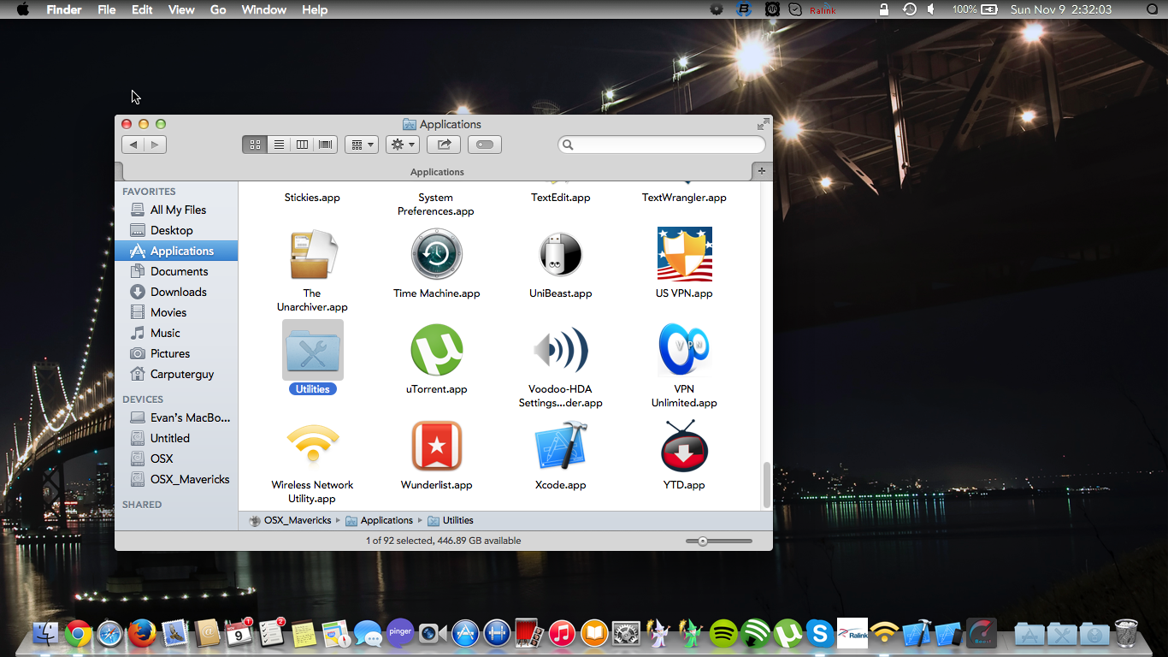This screenshot has height=657, width=1168.
Task: Launch Firefox from the Dock
Action: pyautogui.click(x=142, y=634)
